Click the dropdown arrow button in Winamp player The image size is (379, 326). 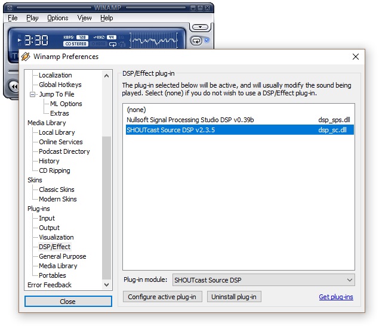[x=200, y=27]
